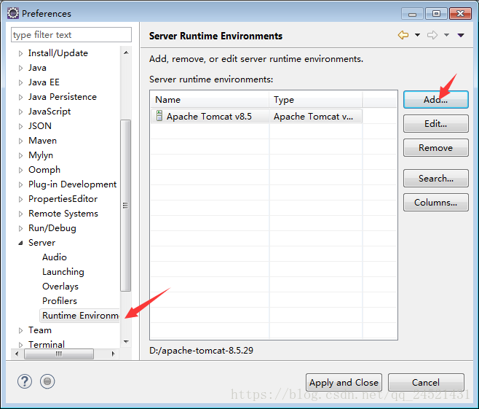Expand the Mylyn tree node
This screenshot has height=409, width=479.
[x=20, y=155]
